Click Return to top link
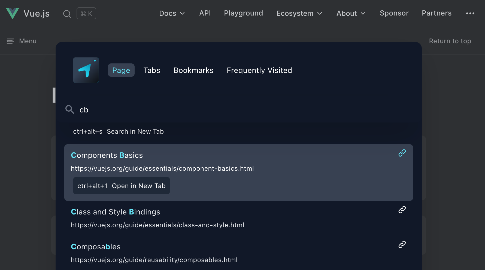 pos(450,41)
